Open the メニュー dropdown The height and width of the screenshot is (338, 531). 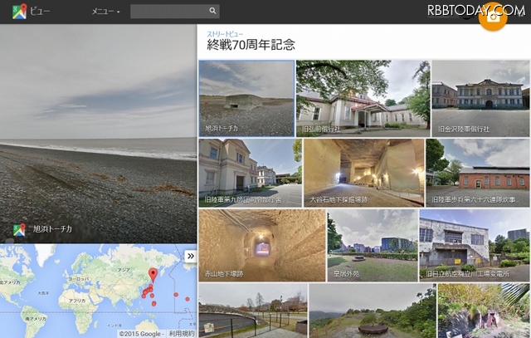[105, 12]
